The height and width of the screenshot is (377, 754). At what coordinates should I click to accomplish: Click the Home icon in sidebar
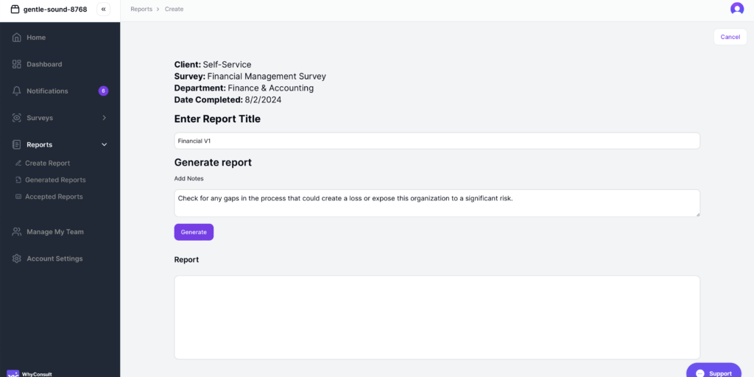tap(16, 38)
